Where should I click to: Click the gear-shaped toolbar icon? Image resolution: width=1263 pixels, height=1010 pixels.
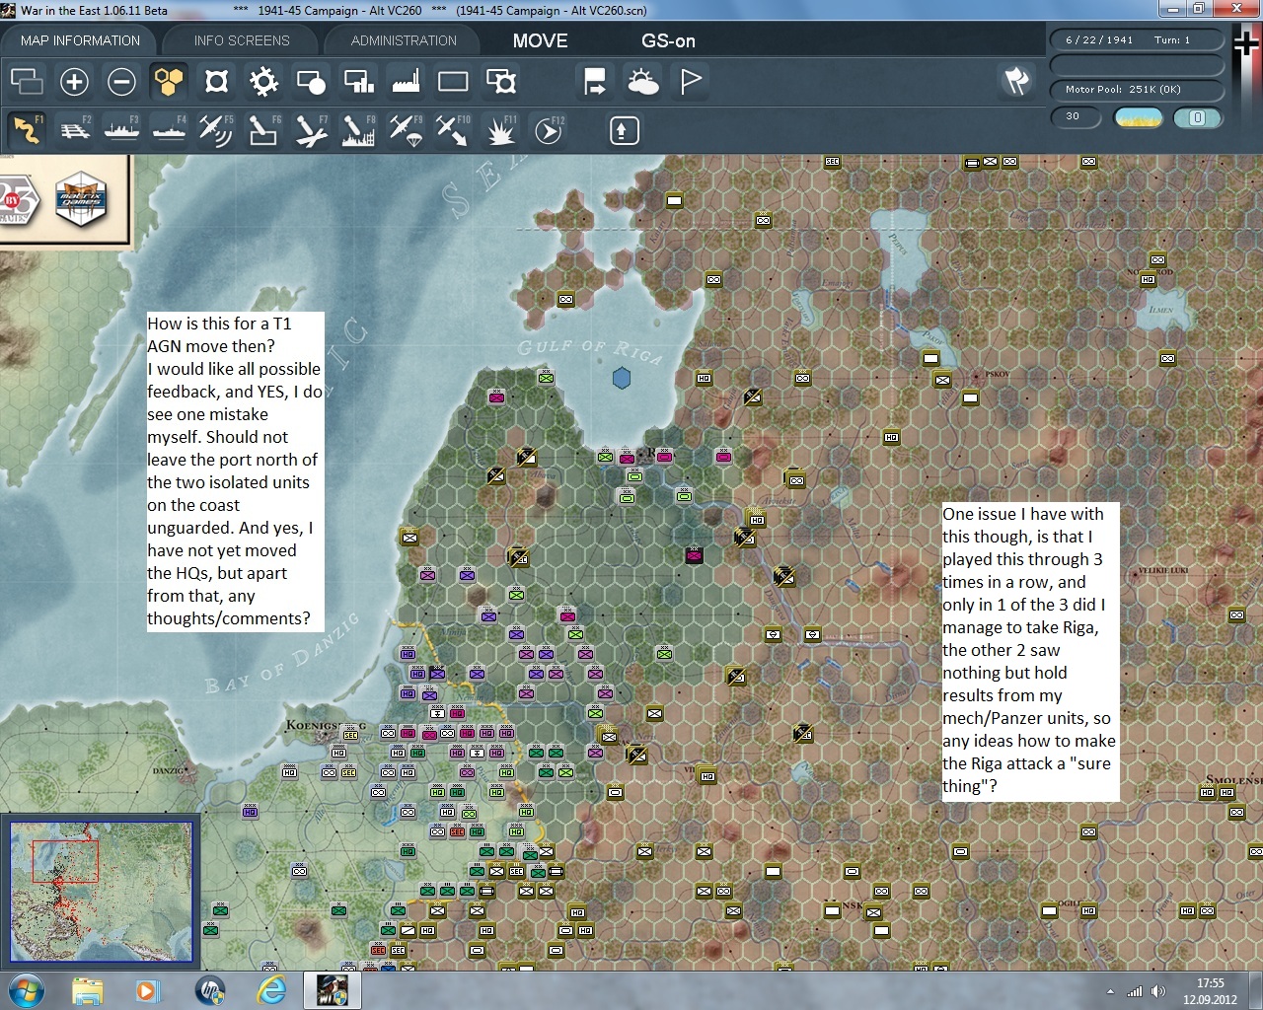pyautogui.click(x=263, y=81)
